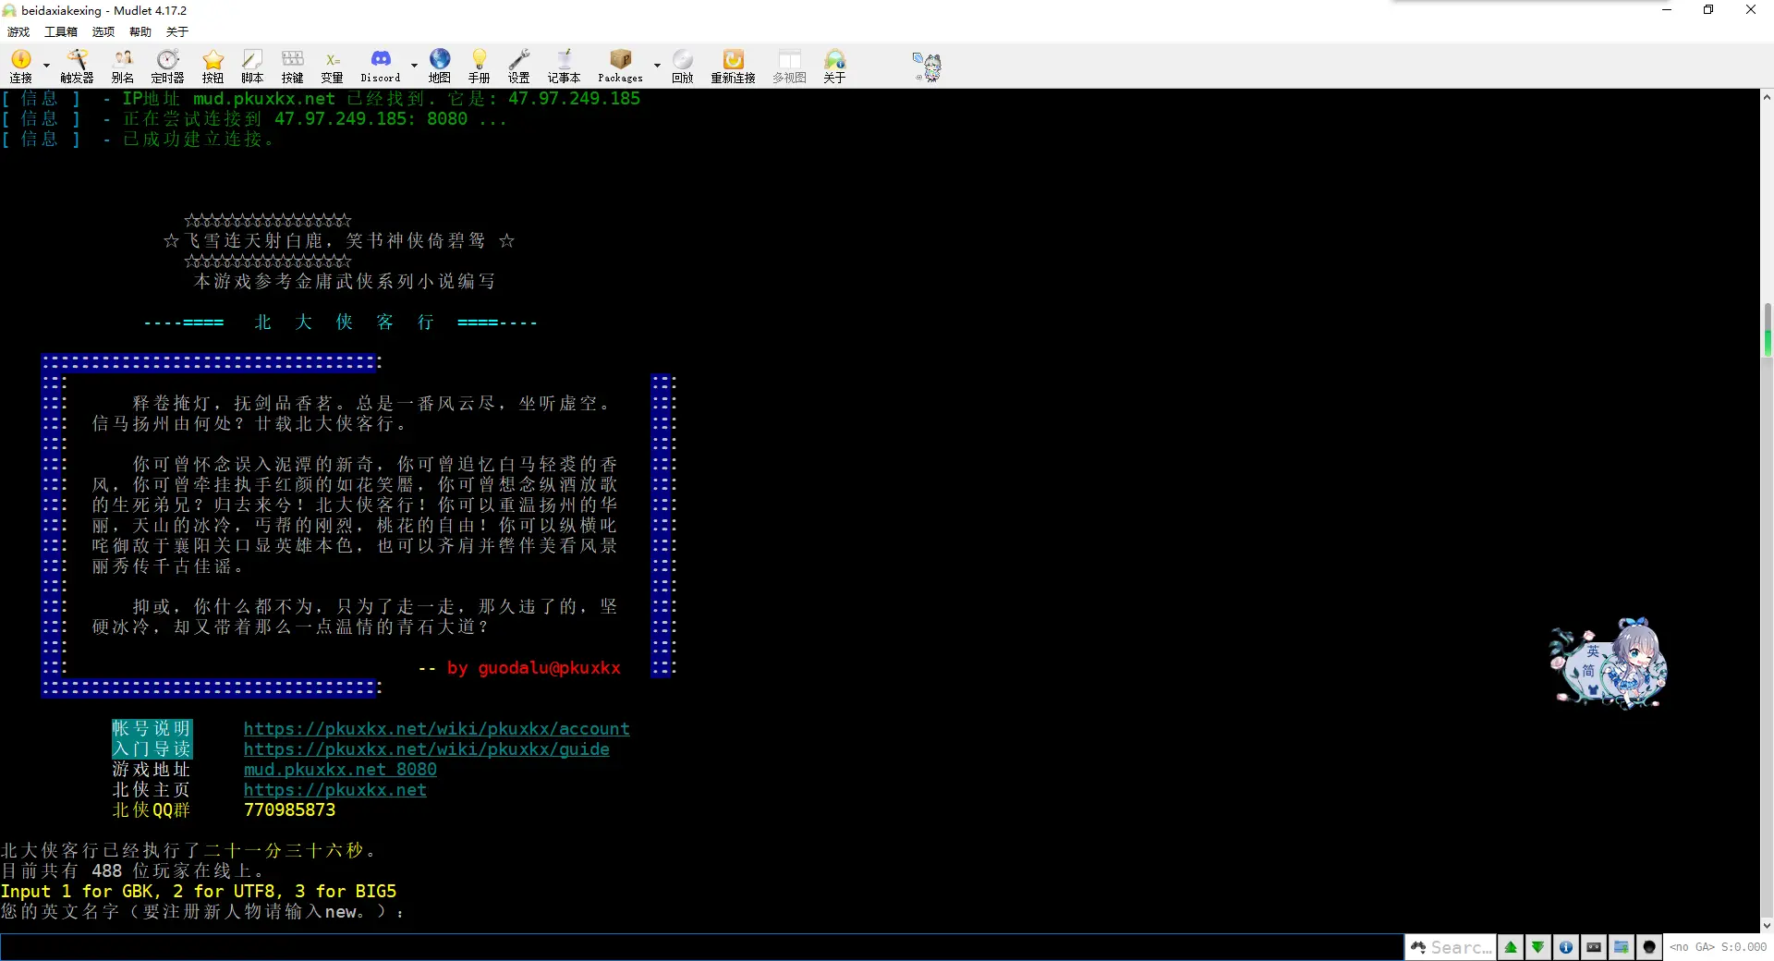Image resolution: width=1774 pixels, height=961 pixels.
Task: Expand the Discord dropdown arrow
Action: tap(414, 67)
